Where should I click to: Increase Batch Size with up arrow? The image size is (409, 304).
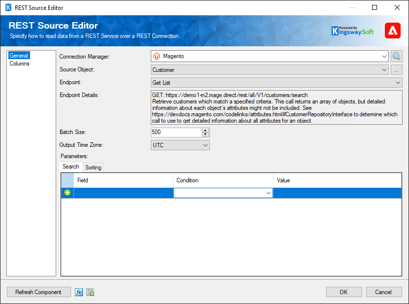(x=205, y=130)
